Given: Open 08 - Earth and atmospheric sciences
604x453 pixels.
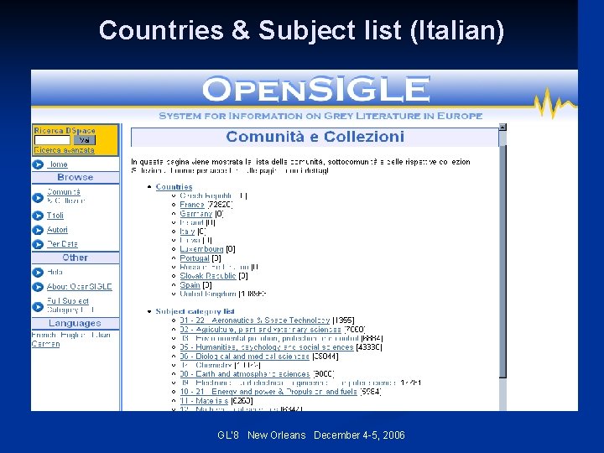Looking at the screenshot, I should pyautogui.click(x=245, y=373).
